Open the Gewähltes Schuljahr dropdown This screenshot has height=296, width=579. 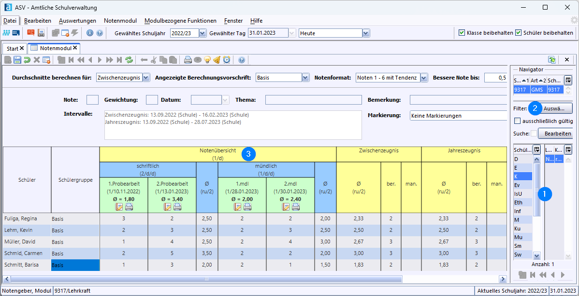point(203,33)
